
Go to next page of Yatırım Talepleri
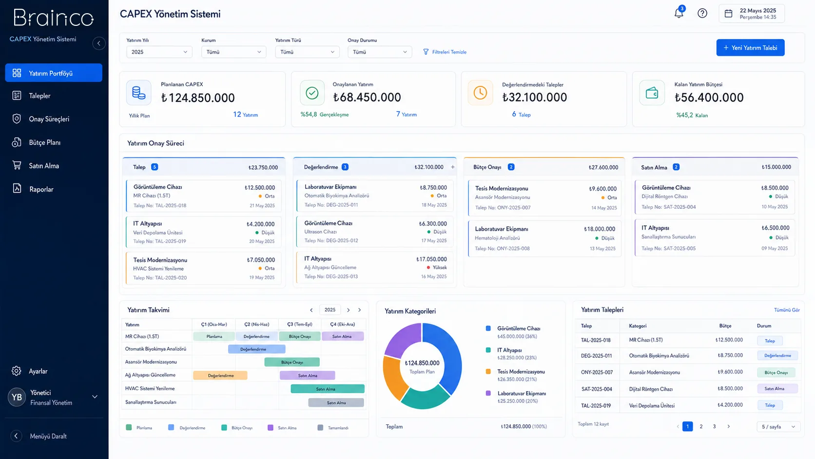tap(729, 427)
